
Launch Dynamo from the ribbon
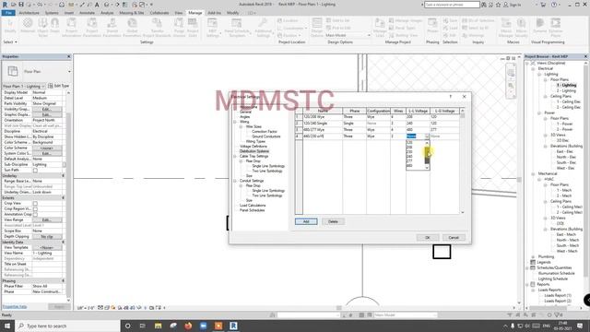tap(540, 25)
